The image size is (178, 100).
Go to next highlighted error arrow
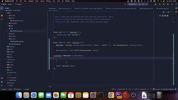coord(173,12)
